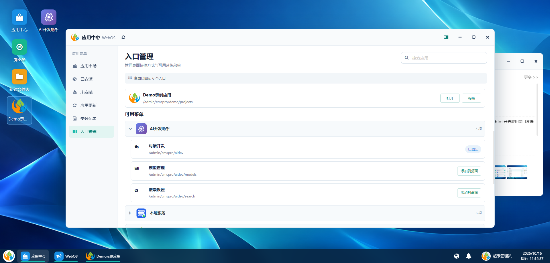Viewport: 550px width, 263px height.
Task: Click 打开 for the Demo示例应用 entry
Action: pos(450,98)
